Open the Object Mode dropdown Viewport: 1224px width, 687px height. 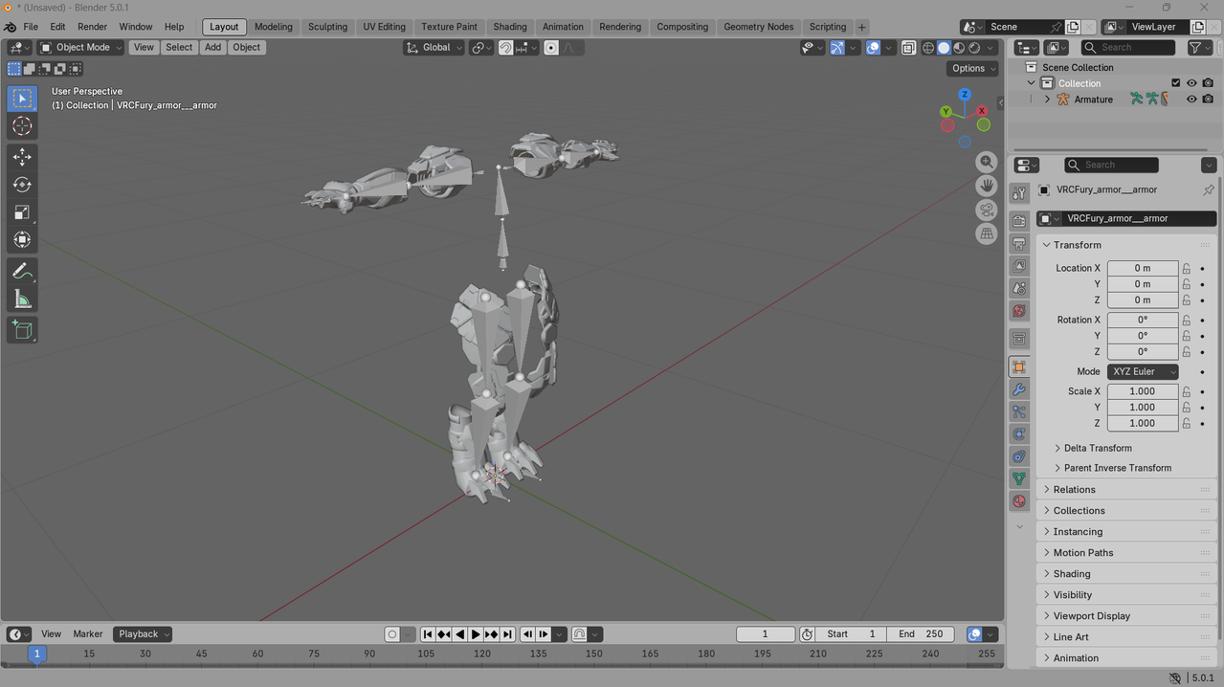80,47
